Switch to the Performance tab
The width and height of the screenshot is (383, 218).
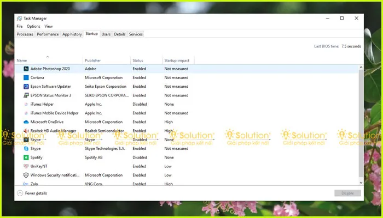coord(48,34)
